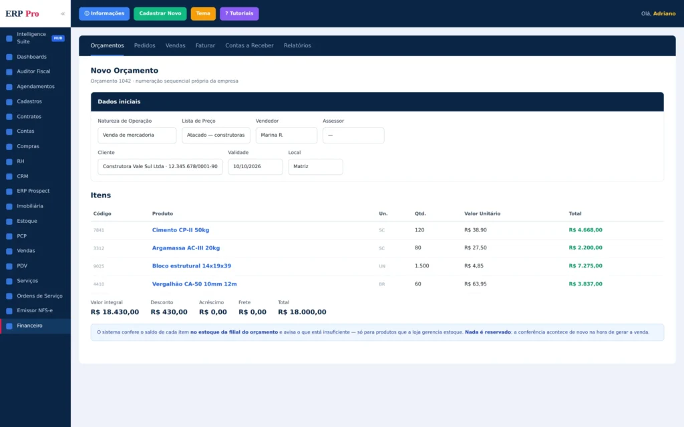684x427 pixels.
Task: Open the Local dropdown showing Matriz
Action: coord(315,166)
